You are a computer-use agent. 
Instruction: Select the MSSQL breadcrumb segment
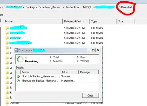point(87,7)
